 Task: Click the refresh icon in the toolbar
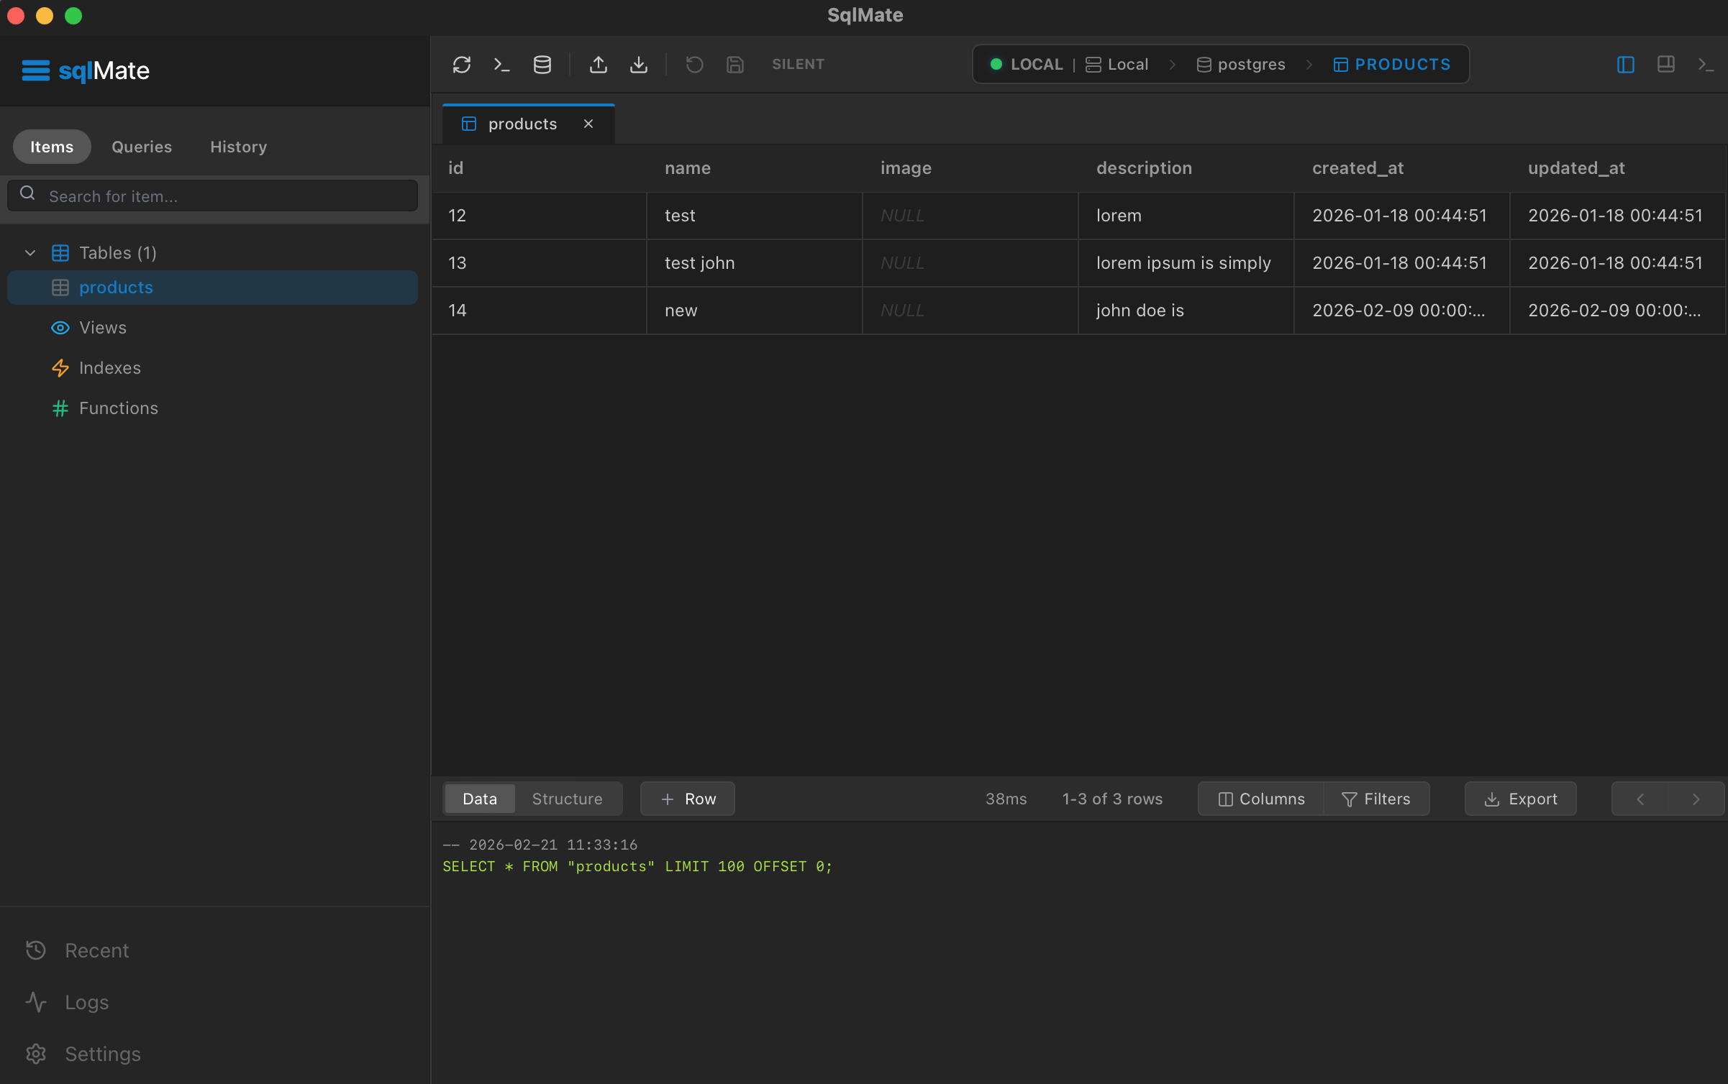(x=461, y=65)
